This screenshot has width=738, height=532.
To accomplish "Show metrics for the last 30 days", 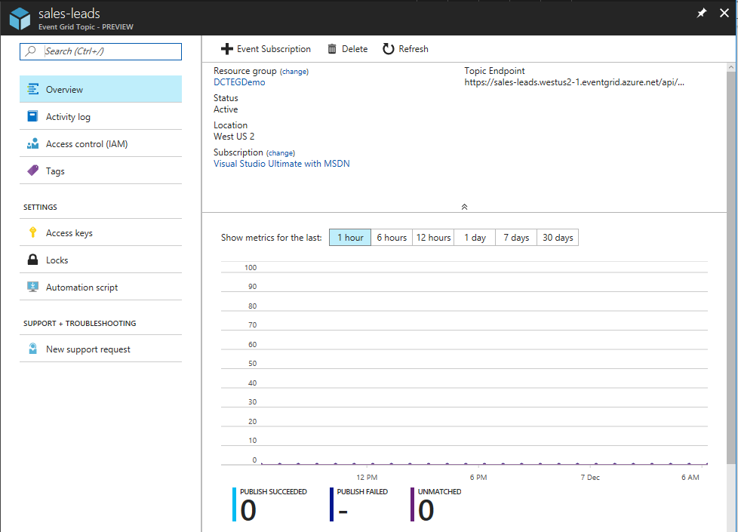I will coord(558,238).
